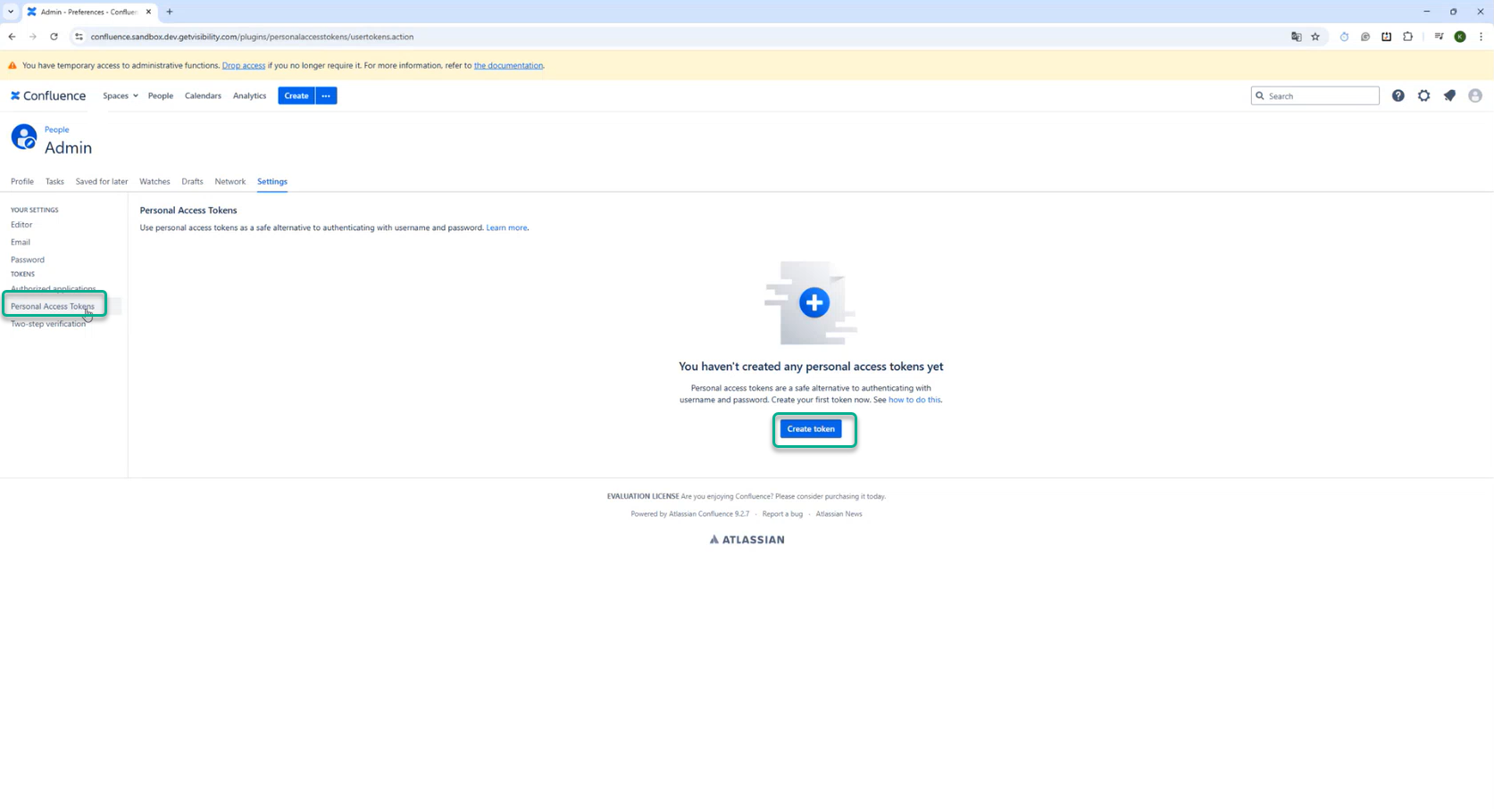Click the Create token button
Screen dimensions: 1494x811
(x=811, y=429)
